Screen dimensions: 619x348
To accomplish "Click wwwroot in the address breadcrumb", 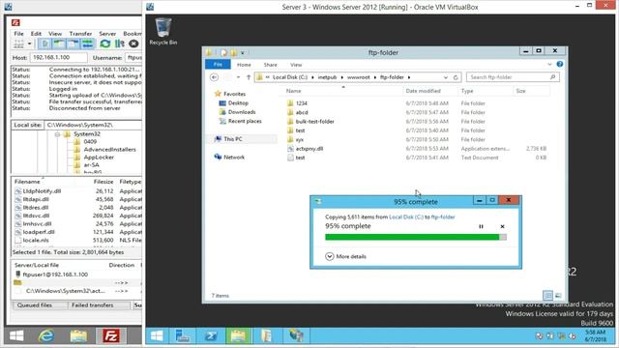I will [359, 77].
